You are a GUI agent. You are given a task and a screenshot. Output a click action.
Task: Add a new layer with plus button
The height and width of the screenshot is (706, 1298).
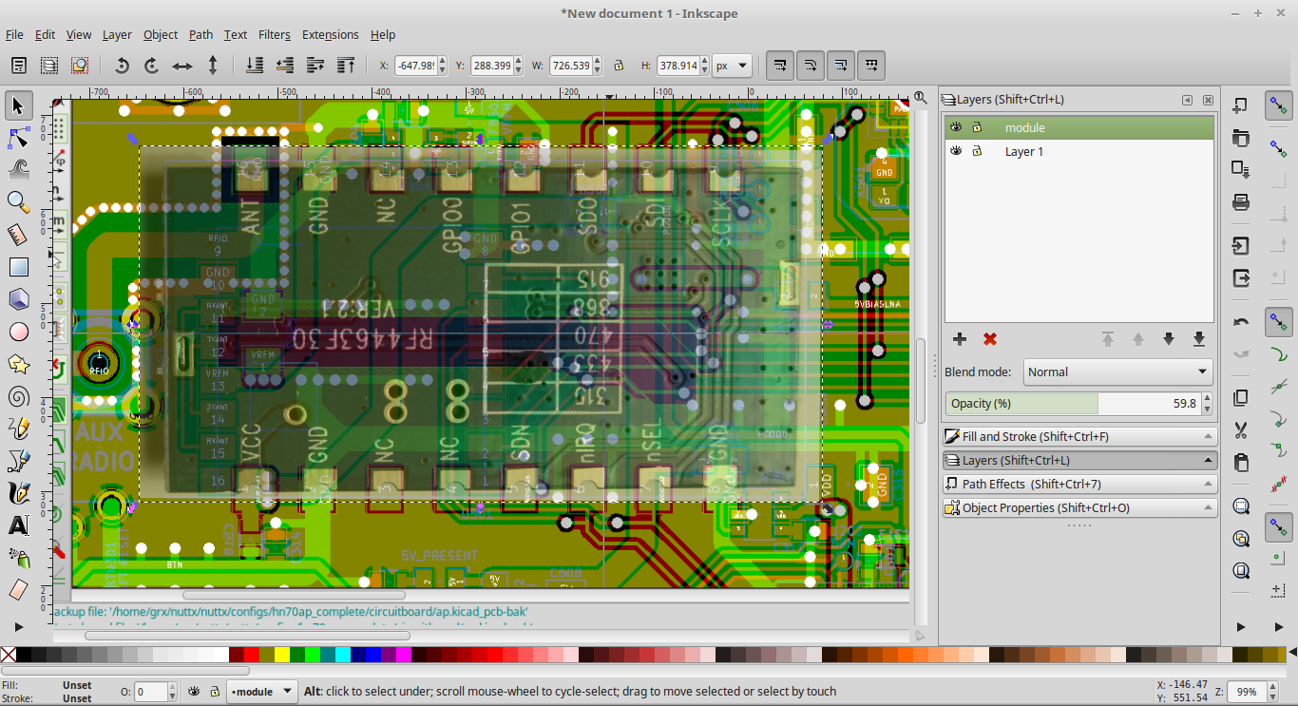(960, 339)
